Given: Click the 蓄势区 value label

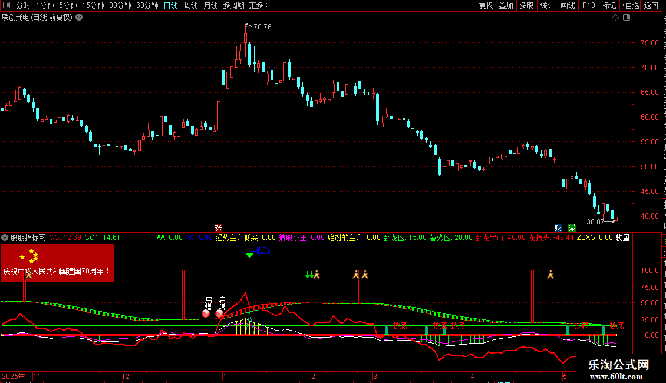Looking at the screenshot, I should click(451, 238).
